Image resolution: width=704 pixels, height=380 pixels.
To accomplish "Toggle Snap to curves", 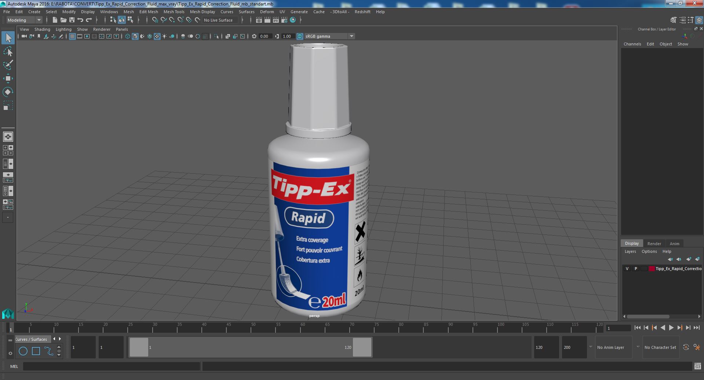I will 163,20.
